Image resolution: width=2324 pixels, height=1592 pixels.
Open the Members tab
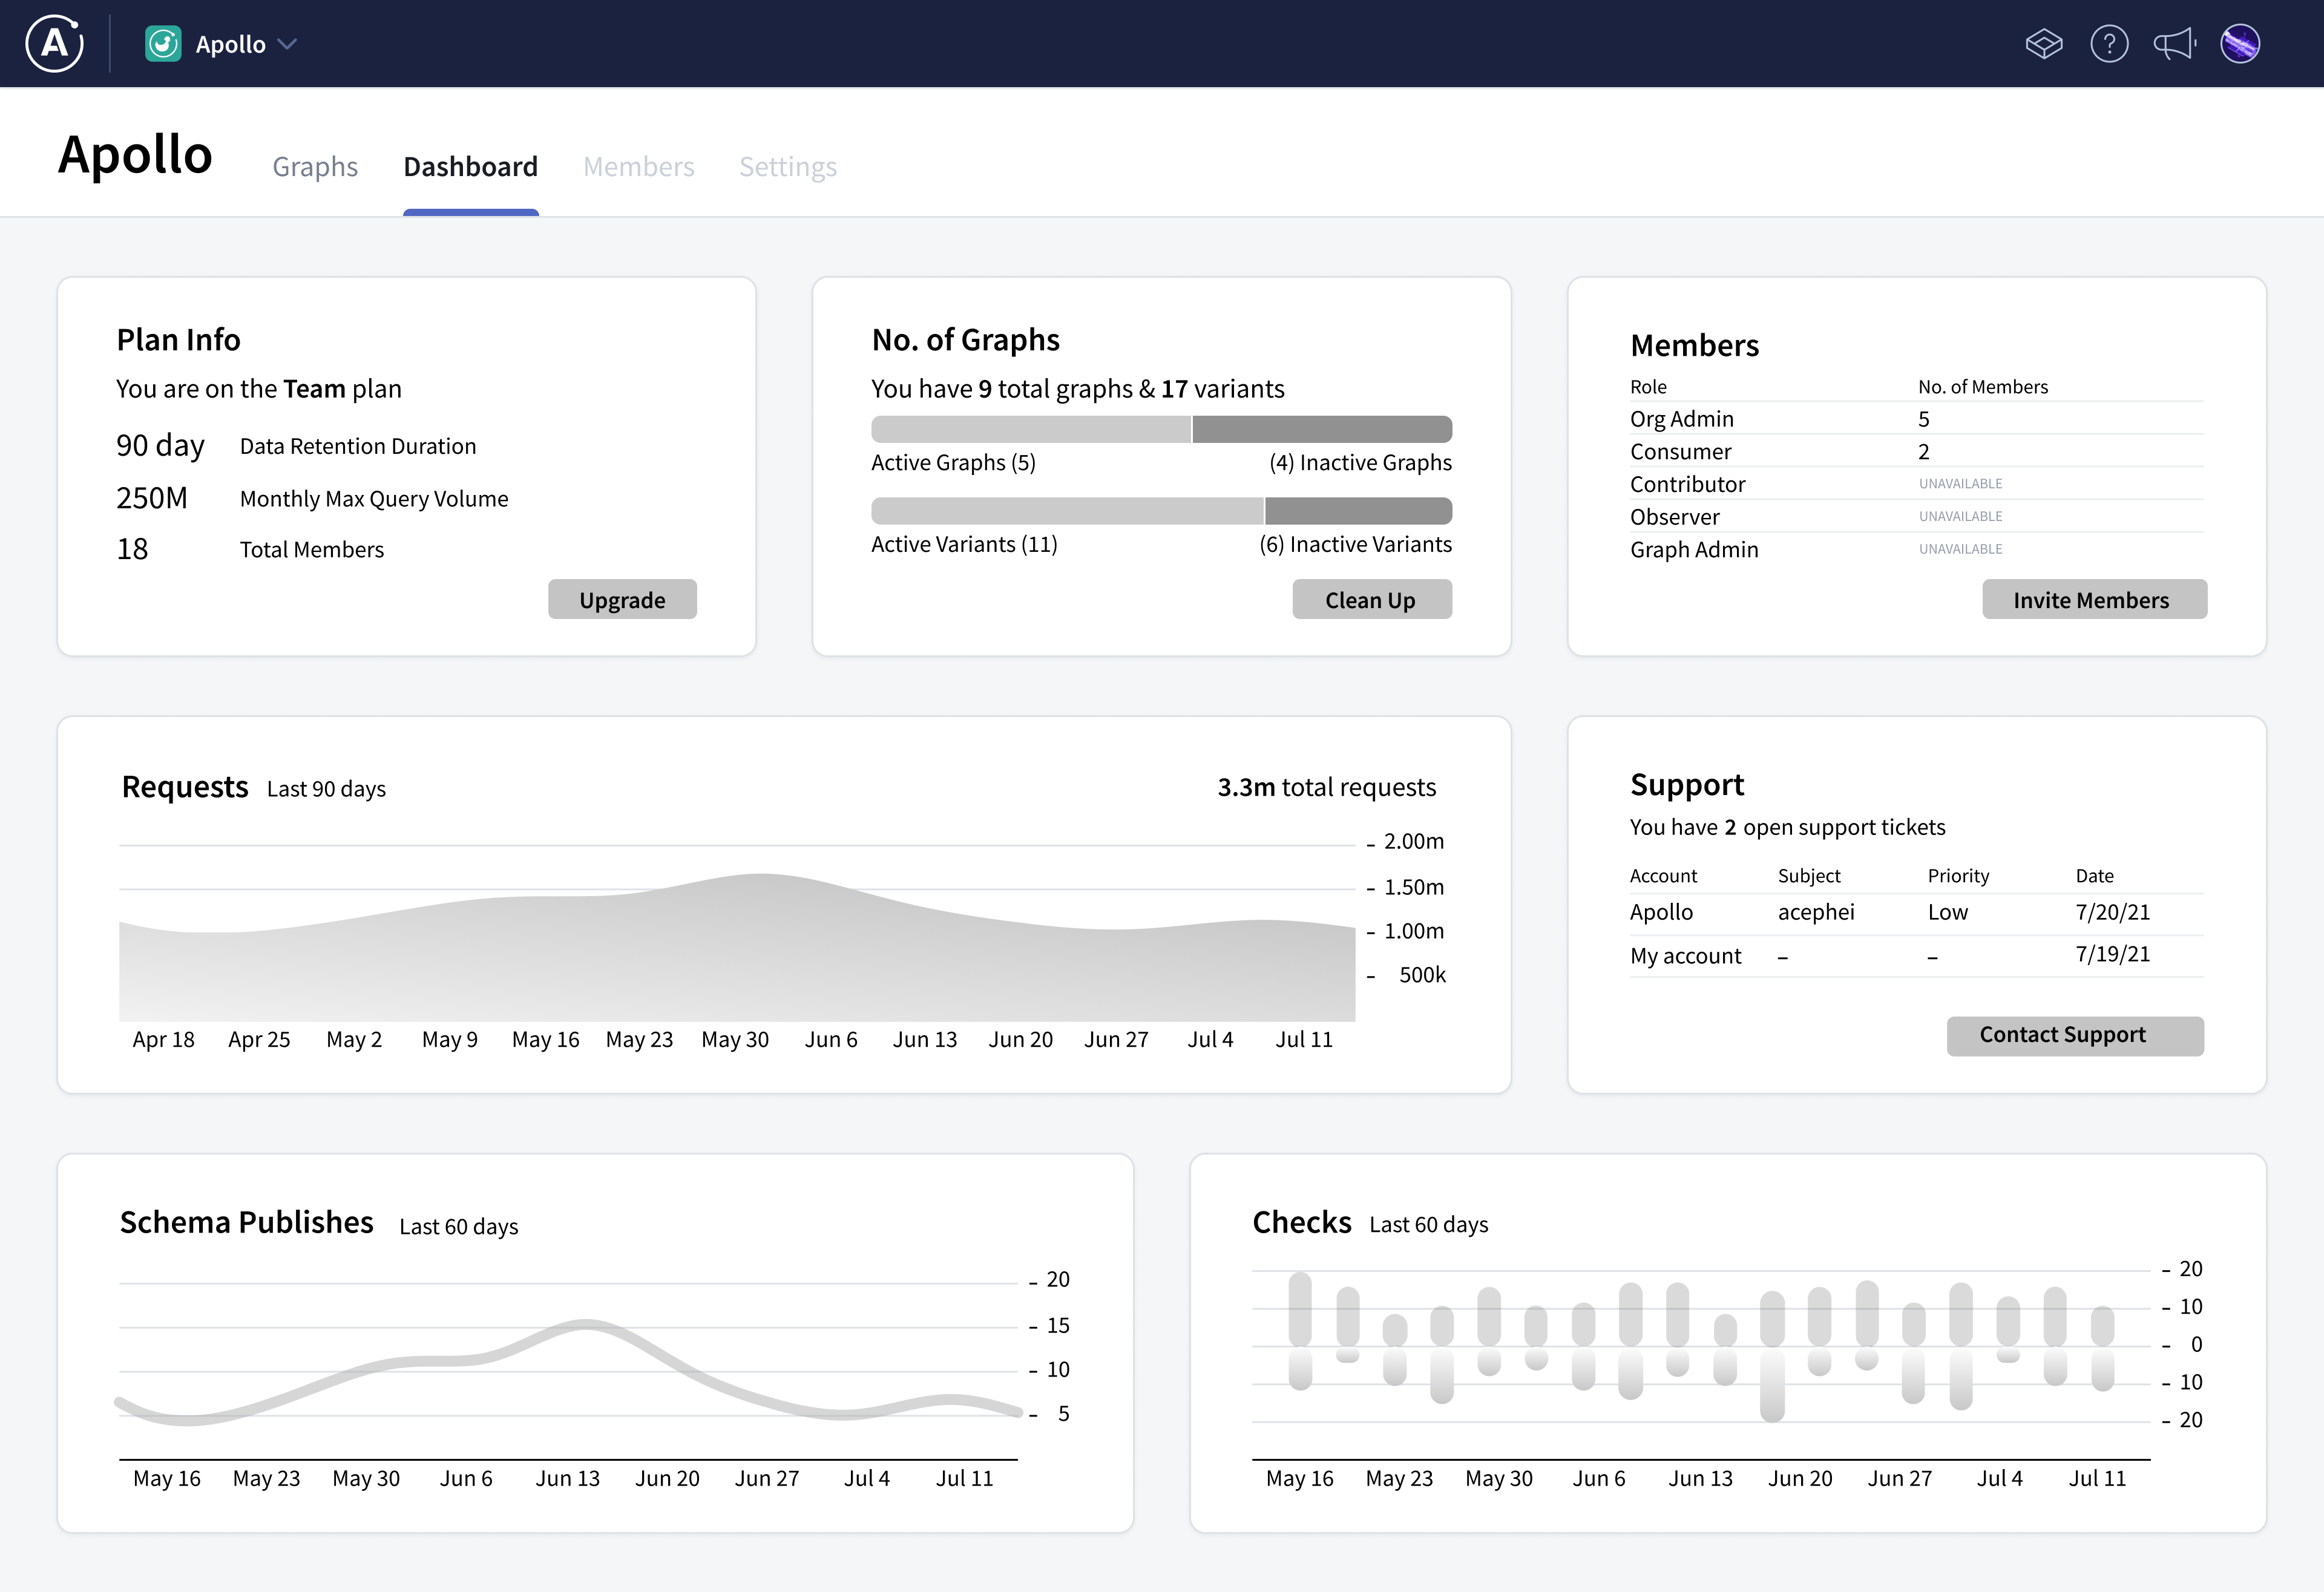tap(638, 166)
